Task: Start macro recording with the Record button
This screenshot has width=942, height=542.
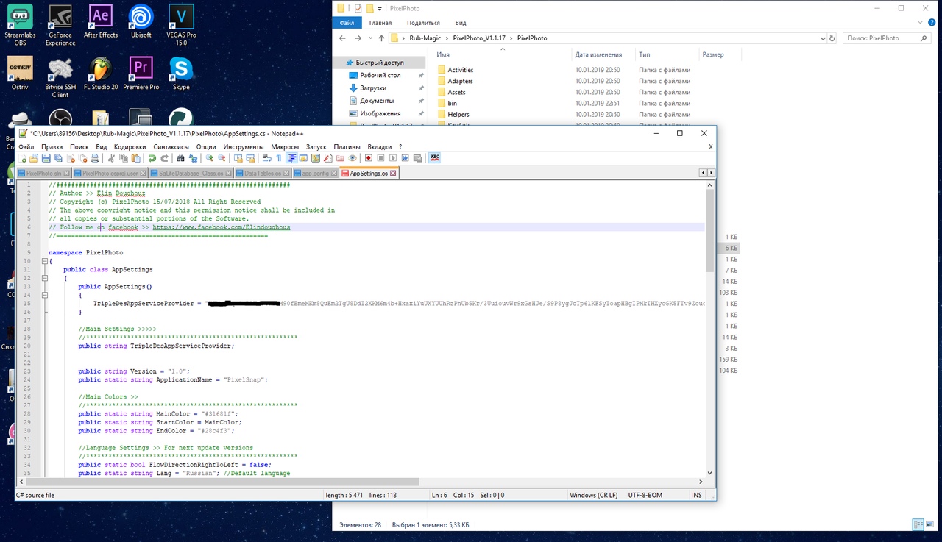Action: point(368,158)
